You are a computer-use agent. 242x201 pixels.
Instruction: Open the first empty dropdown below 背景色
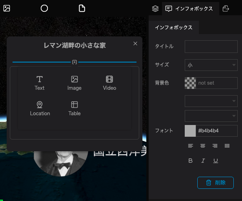coord(211,101)
